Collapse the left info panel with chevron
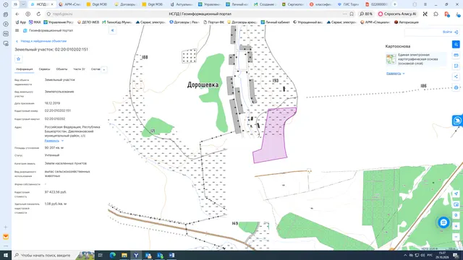The width and height of the screenshot is (463, 260). coord(113,30)
